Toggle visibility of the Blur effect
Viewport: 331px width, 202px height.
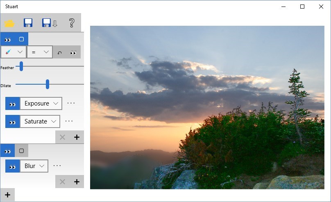click(x=12, y=166)
